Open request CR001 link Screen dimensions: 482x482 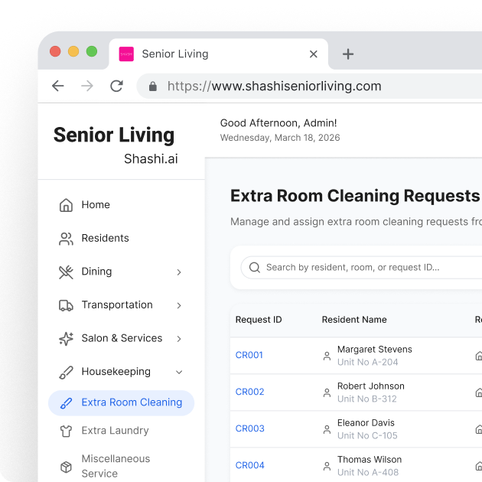(249, 355)
